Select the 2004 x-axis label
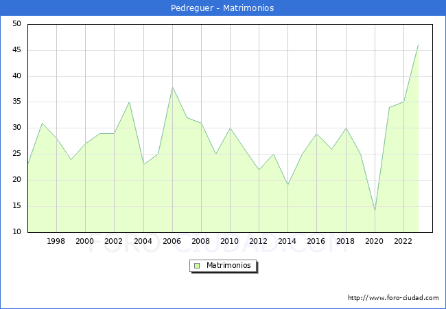 click(x=143, y=241)
